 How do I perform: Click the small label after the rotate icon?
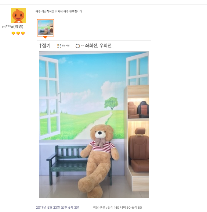click(x=82, y=46)
